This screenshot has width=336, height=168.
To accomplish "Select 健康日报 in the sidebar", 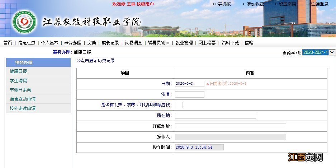I will [x=38, y=71].
